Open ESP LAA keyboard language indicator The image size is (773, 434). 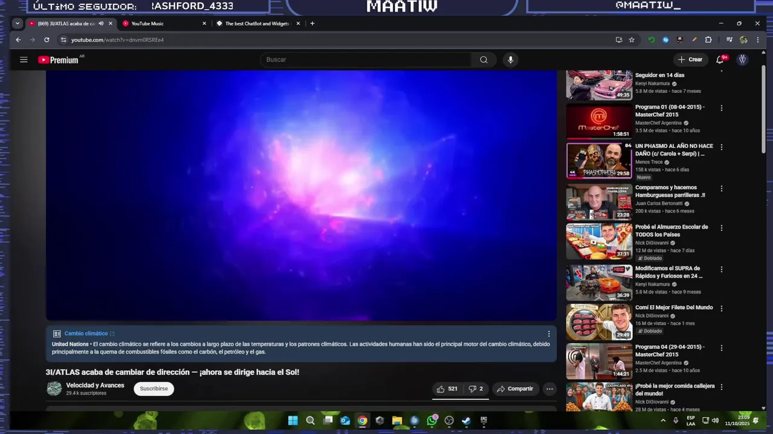pyautogui.click(x=690, y=420)
